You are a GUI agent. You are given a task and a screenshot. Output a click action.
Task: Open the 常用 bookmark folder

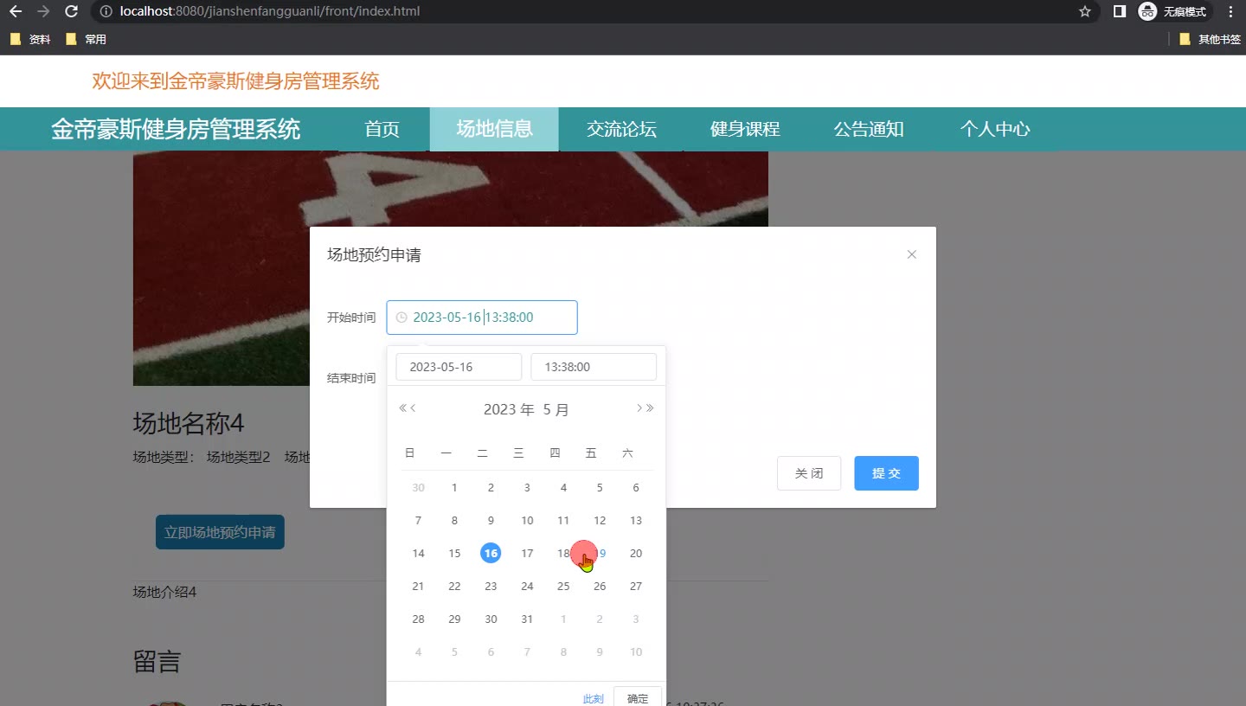coord(86,39)
